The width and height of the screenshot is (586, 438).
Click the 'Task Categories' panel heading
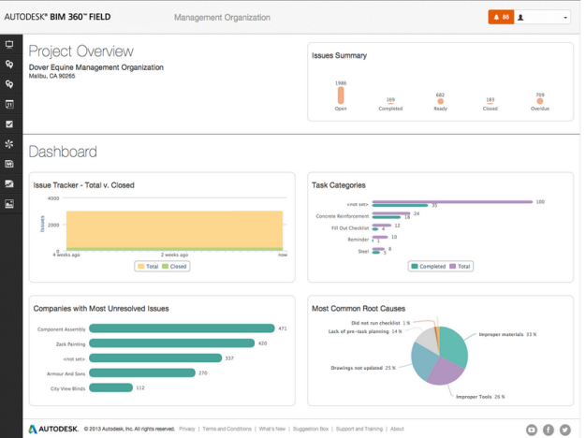point(339,185)
